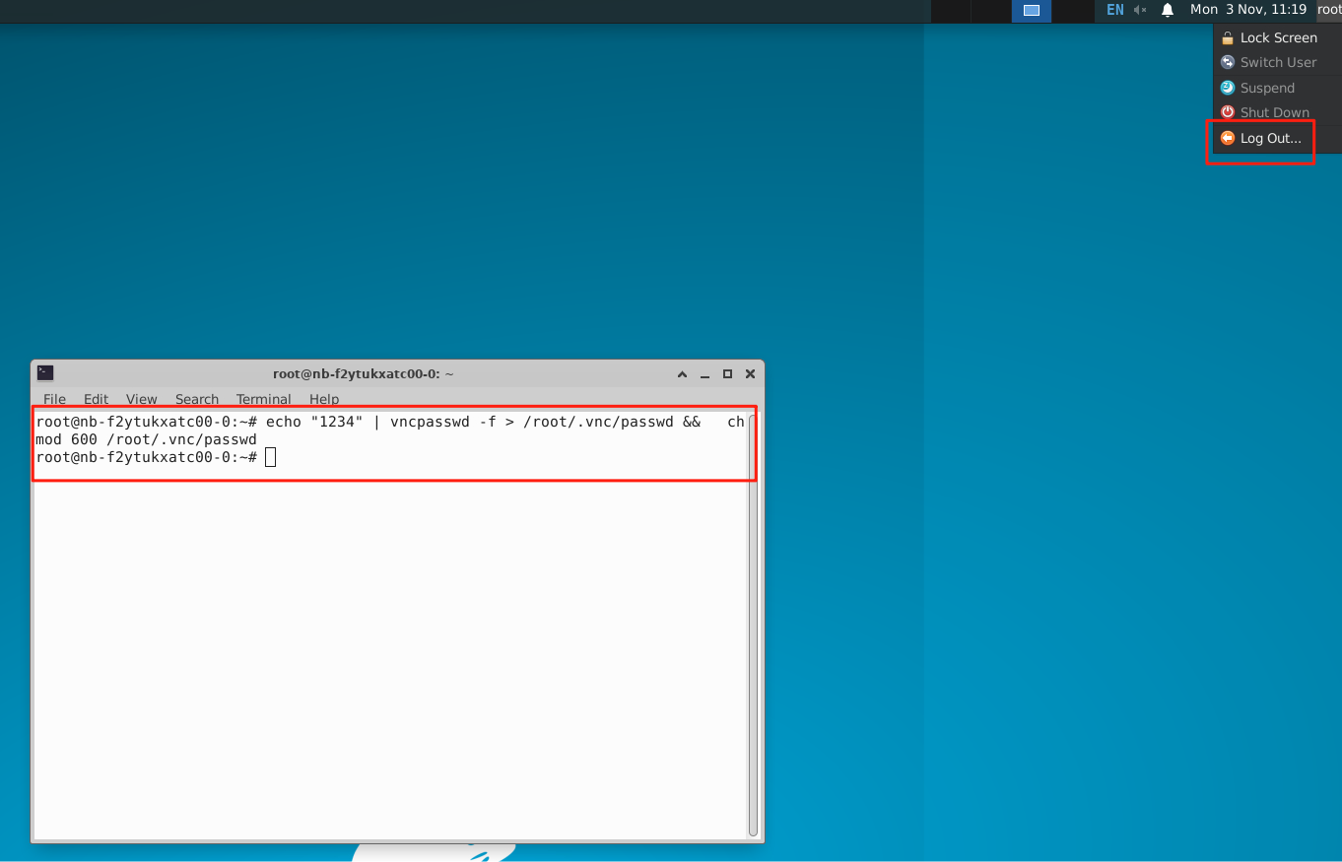Viewport: 1342px width, 862px height.
Task: Open the File menu in the terminal
Action: click(54, 399)
